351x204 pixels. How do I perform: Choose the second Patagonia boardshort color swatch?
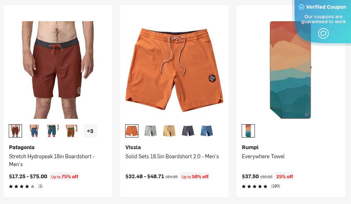click(x=34, y=131)
